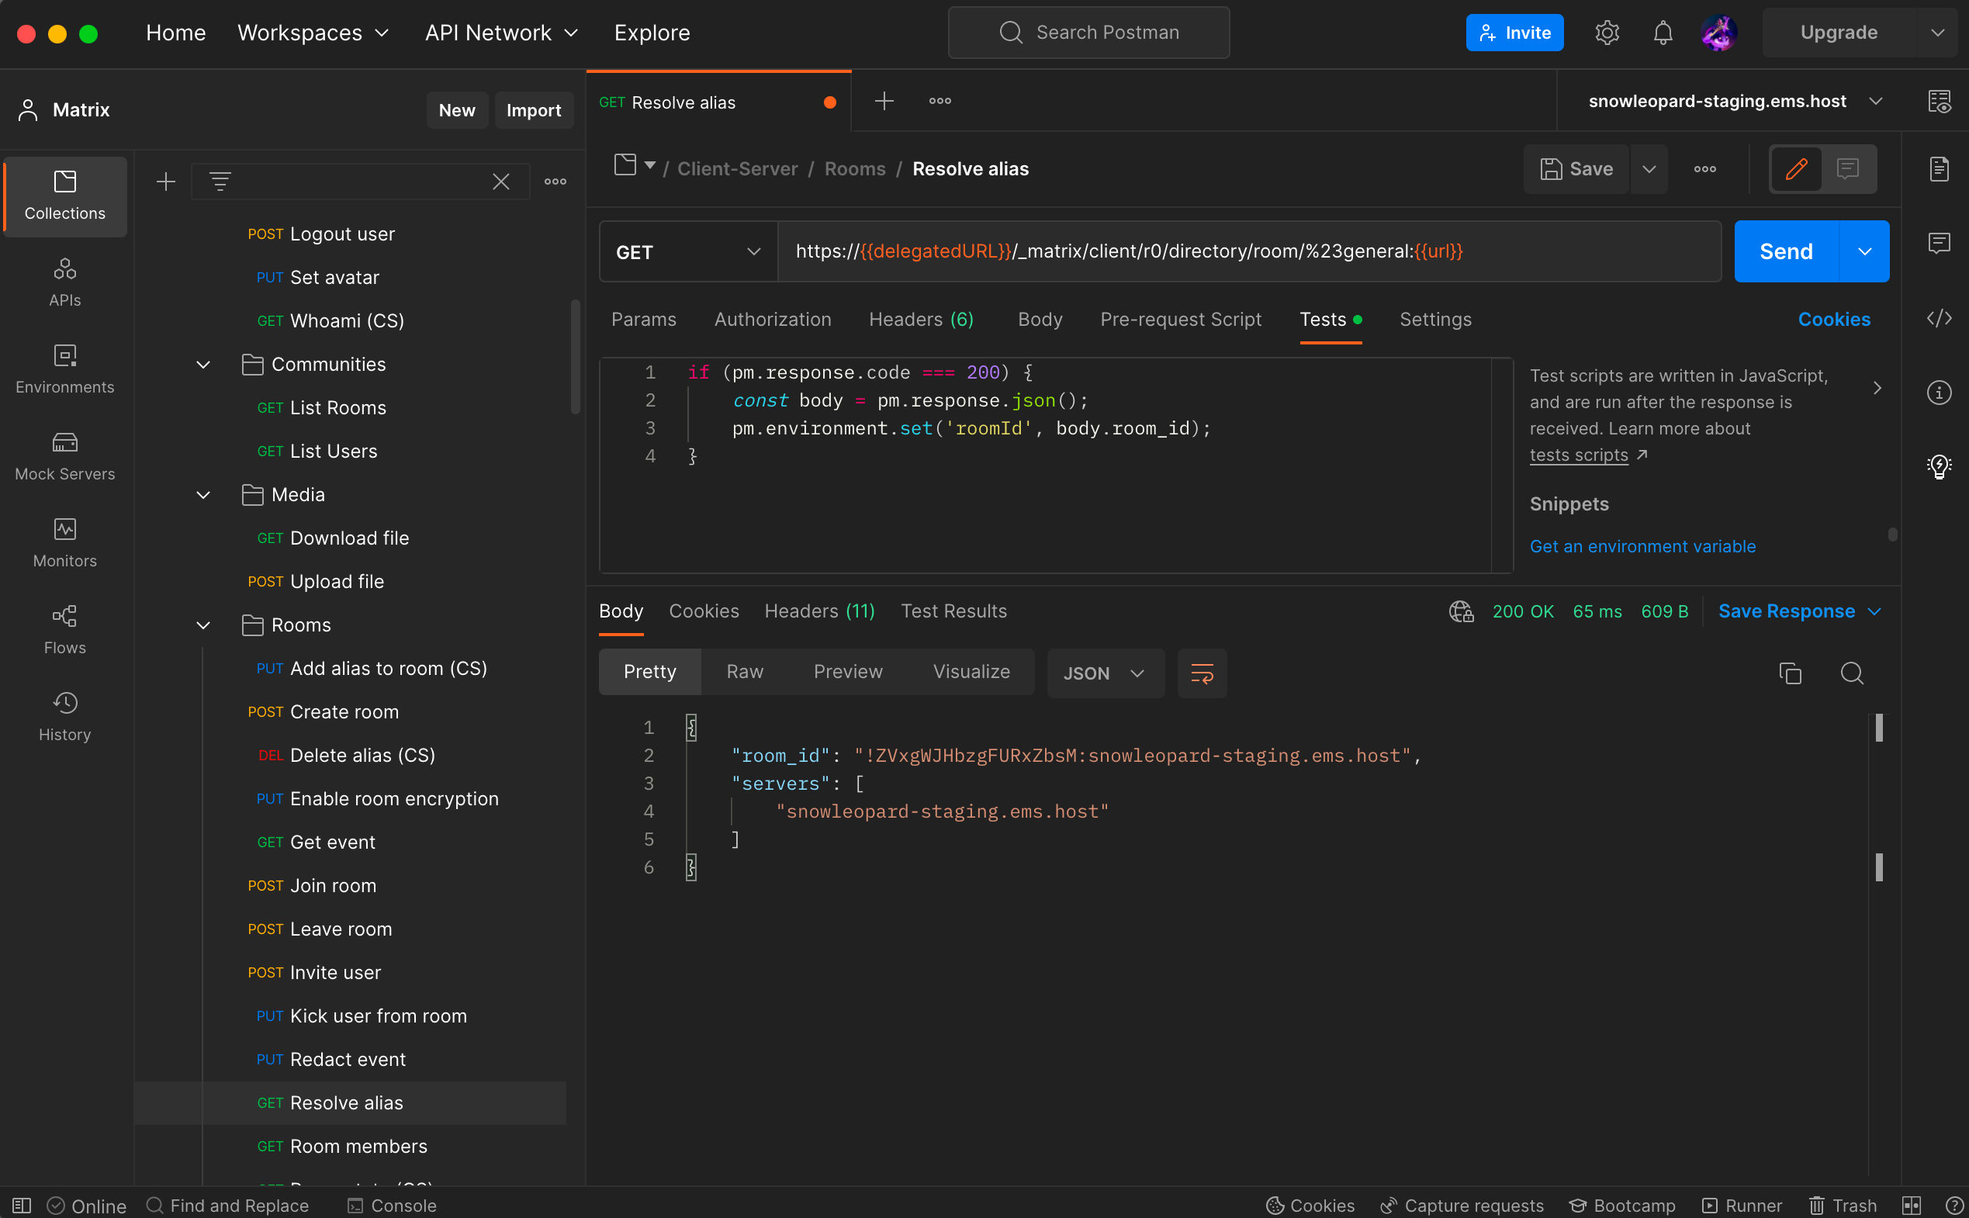Open the documentation icon in right sidebar
Image resolution: width=1969 pixels, height=1218 pixels.
1940,169
